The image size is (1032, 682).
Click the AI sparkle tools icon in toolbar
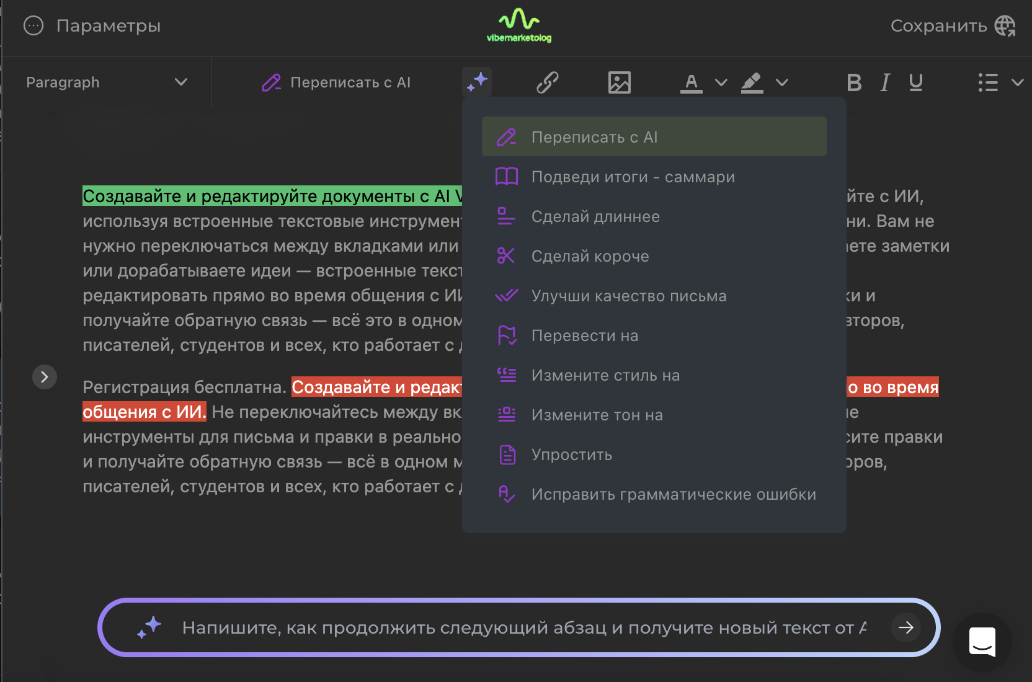[477, 82]
